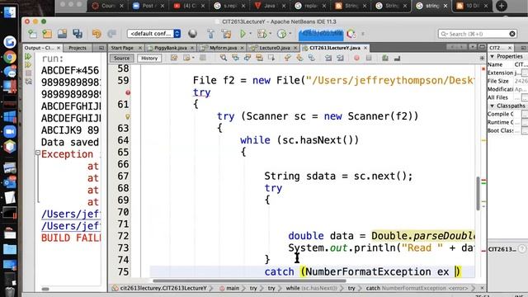Switch to the Projects tab
The image size is (528, 297).
(x=78, y=48)
